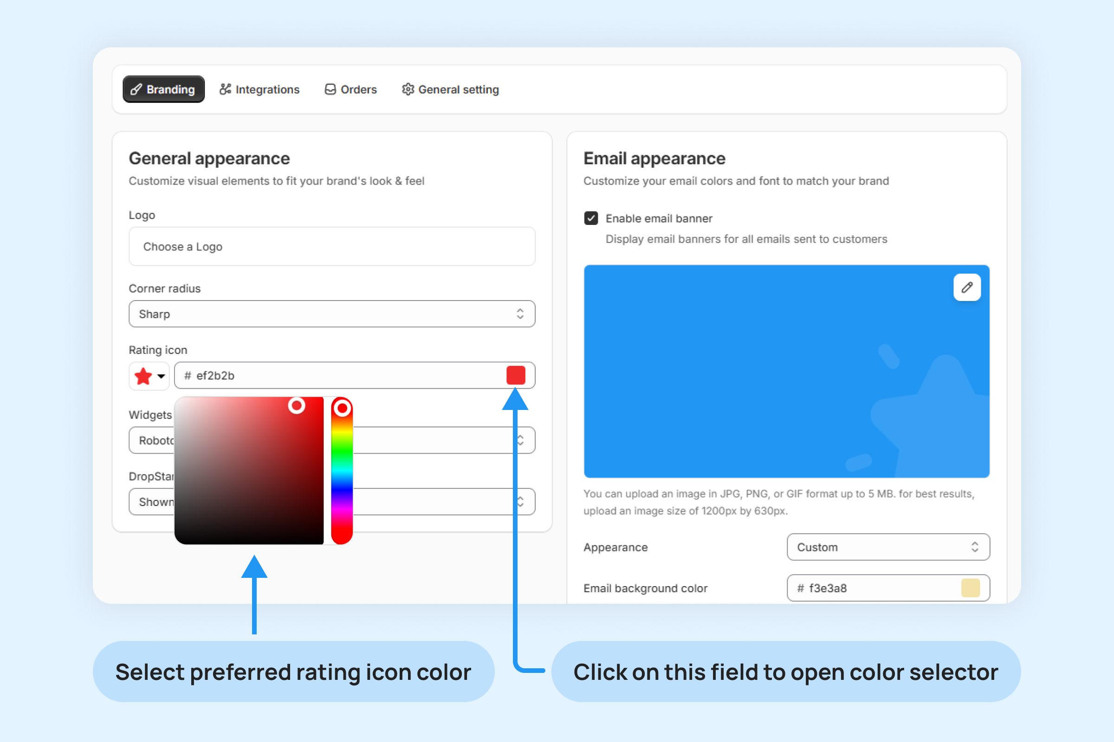Image resolution: width=1114 pixels, height=742 pixels.
Task: Click the saturation picker circle handle
Action: (297, 405)
